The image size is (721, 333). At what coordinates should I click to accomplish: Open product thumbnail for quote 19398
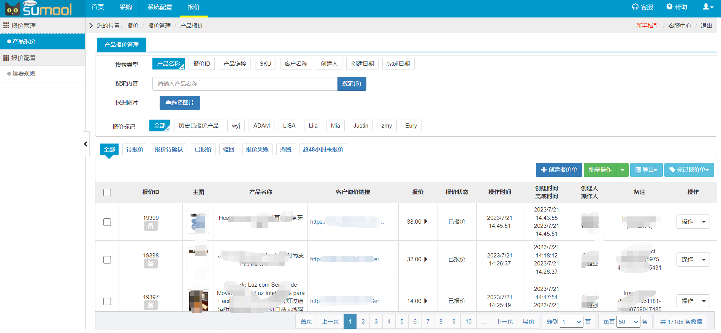pyautogui.click(x=198, y=259)
